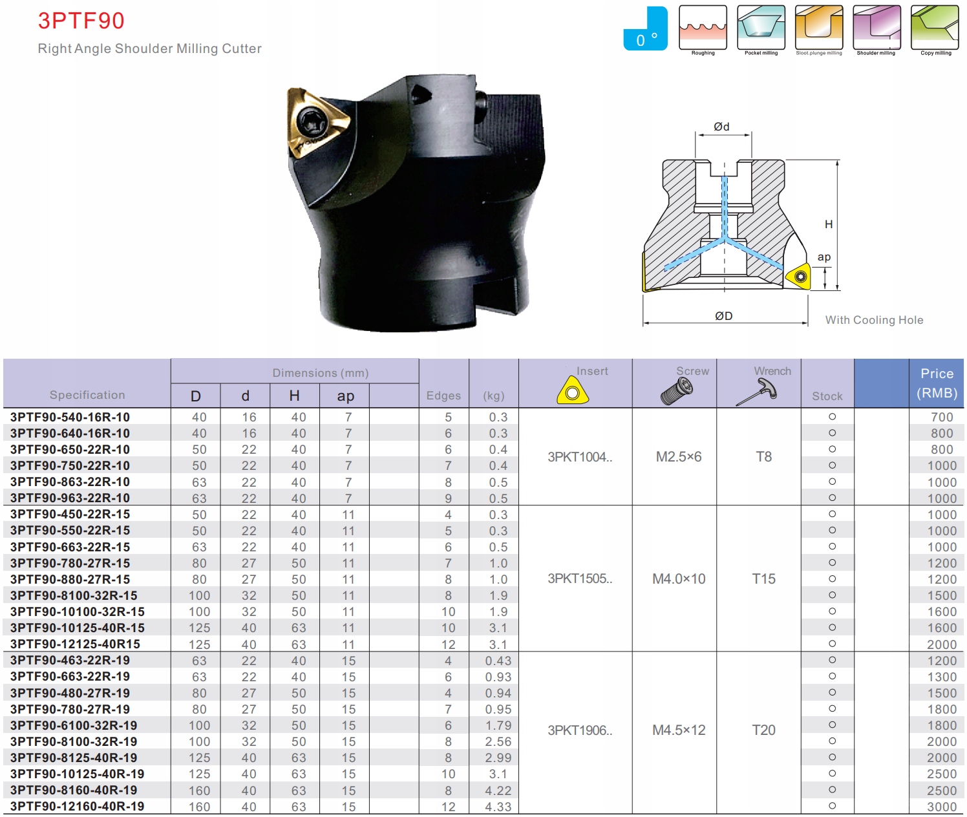This screenshot has width=967, height=817.
Task: Click the 'Dimensions (mm)' header
Action: [321, 373]
